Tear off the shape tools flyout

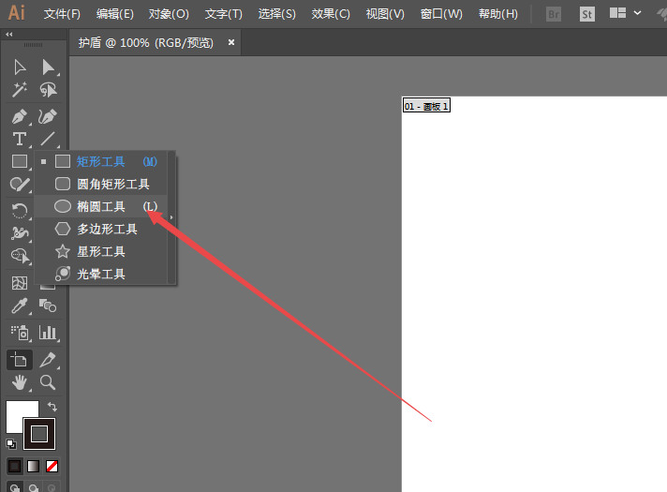171,217
